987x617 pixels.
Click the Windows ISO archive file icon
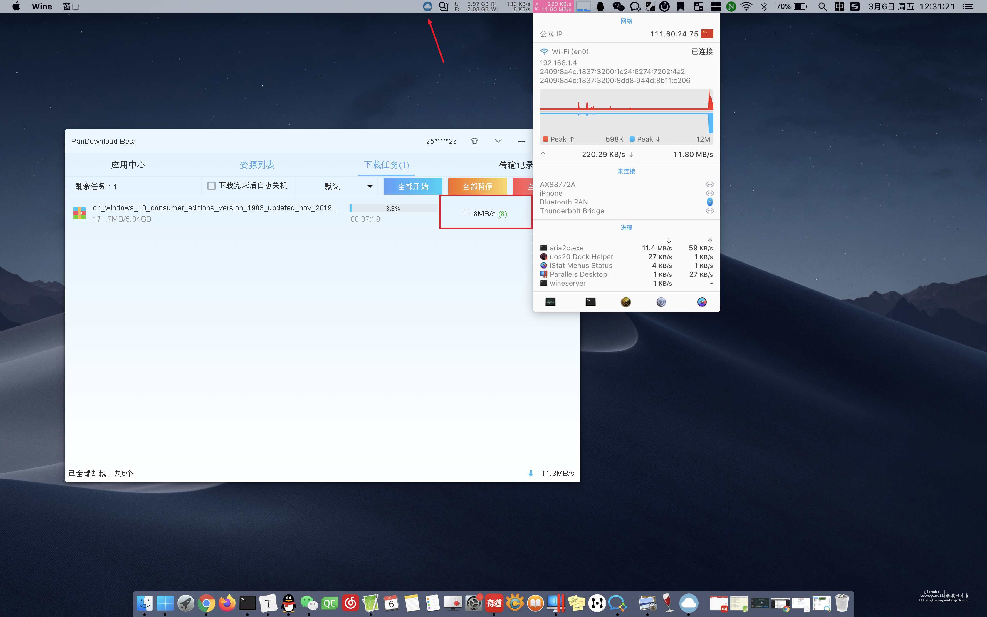point(80,213)
